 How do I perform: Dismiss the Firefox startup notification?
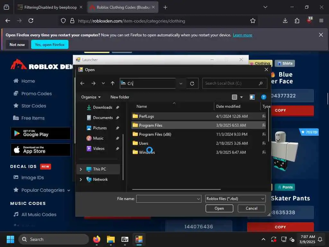point(321,35)
